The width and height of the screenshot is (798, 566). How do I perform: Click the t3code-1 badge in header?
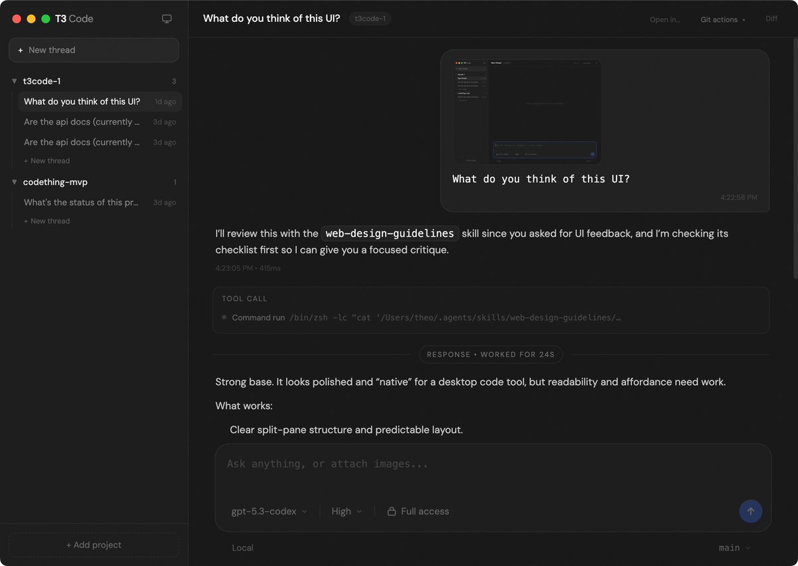(370, 19)
